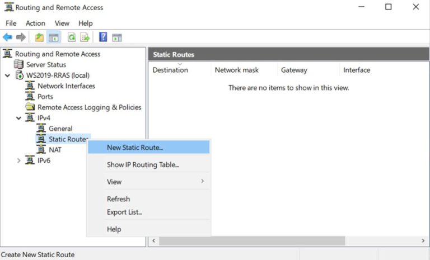Click the Server Status icon in tree
Viewport: 430px width, 260px height.
[18, 64]
